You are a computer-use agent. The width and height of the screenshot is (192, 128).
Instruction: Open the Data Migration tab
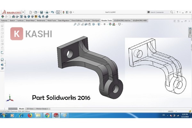[64, 20]
